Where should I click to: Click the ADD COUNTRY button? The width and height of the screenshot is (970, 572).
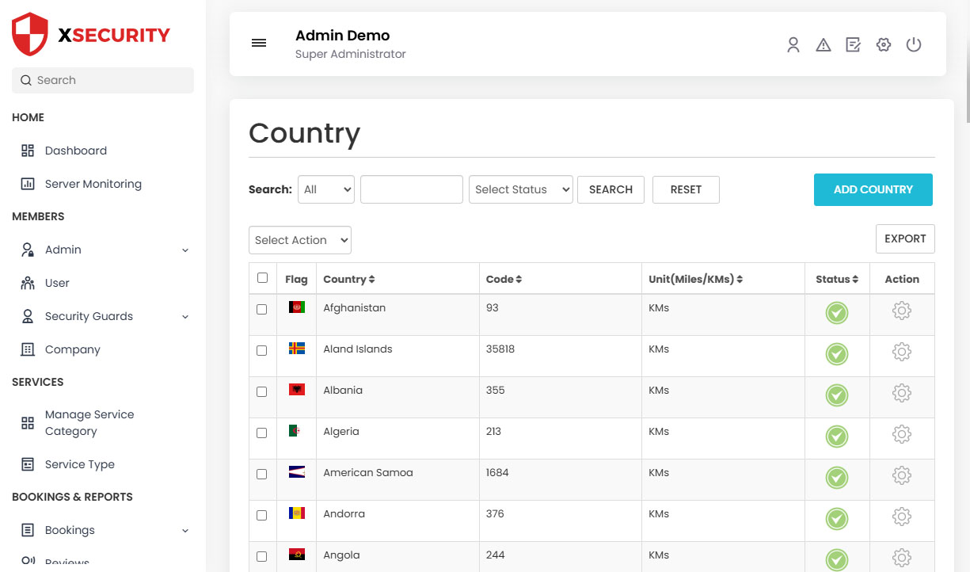coord(873,189)
